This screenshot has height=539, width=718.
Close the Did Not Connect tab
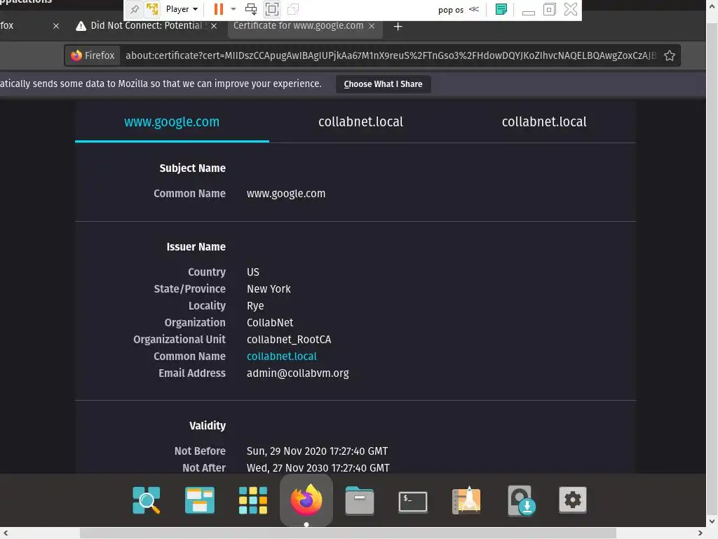pyautogui.click(x=214, y=26)
